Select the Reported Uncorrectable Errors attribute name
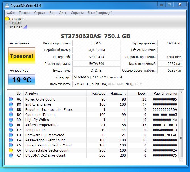The height and width of the screenshot is (172, 190). tap(49, 109)
